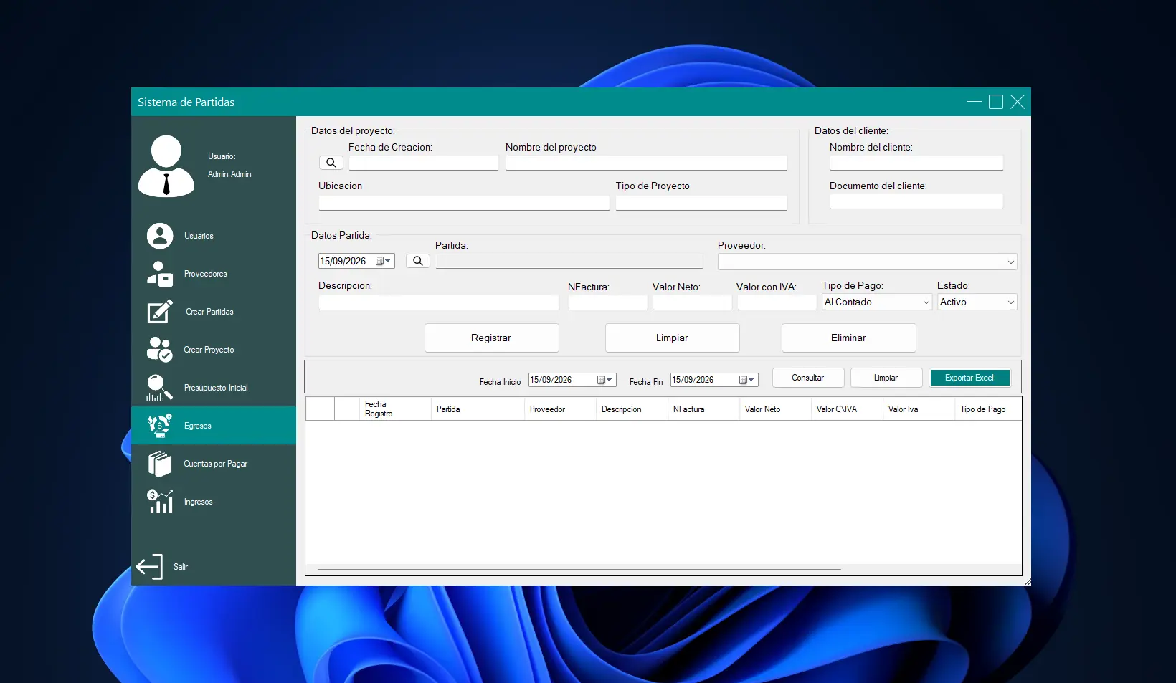Focus the NFactura input field

pyautogui.click(x=607, y=302)
